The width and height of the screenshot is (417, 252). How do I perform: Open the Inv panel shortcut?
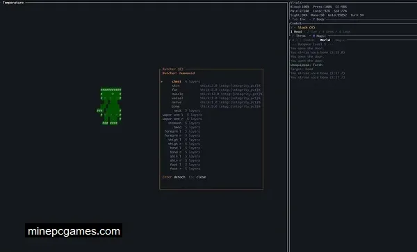point(302,19)
